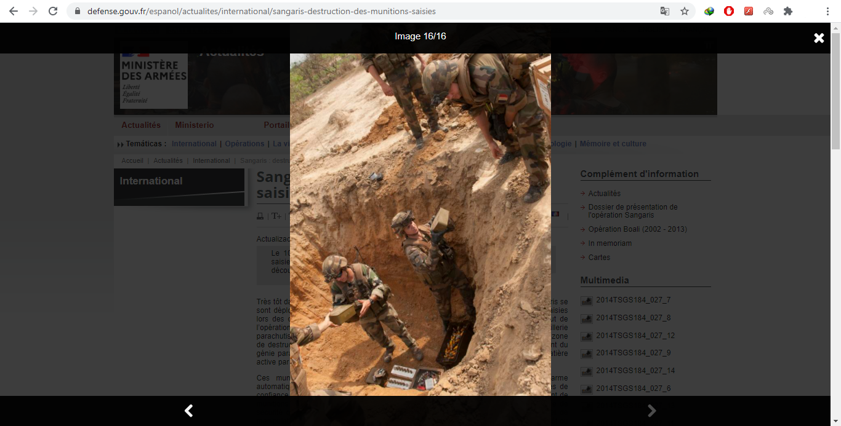Click the red square extension icon
The height and width of the screenshot is (426, 841).
click(749, 11)
